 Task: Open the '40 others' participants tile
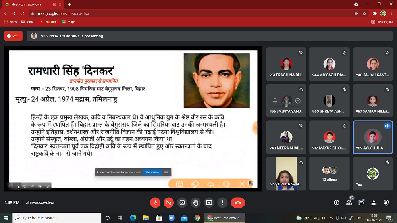[x=330, y=173]
